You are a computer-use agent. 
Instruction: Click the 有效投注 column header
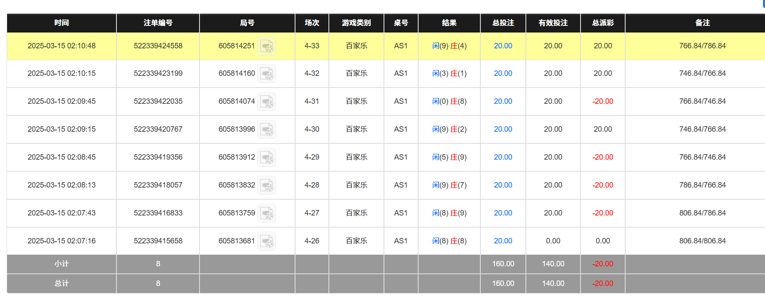[x=553, y=23]
